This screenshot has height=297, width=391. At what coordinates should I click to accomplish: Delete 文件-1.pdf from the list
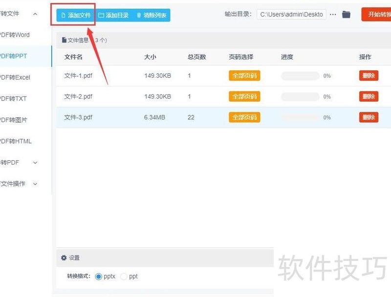click(368, 76)
